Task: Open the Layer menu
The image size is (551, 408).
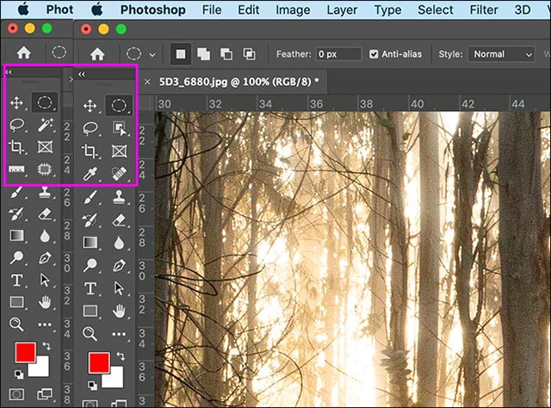Action: pos(343,10)
